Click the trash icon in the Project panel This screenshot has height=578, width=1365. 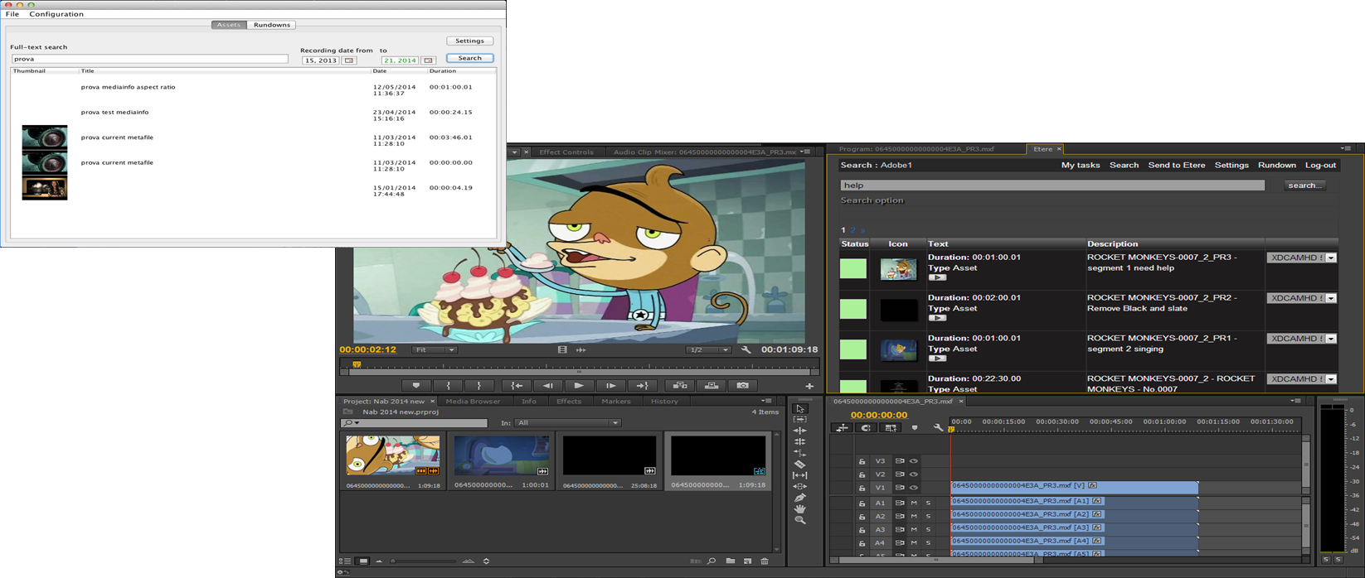(x=765, y=561)
